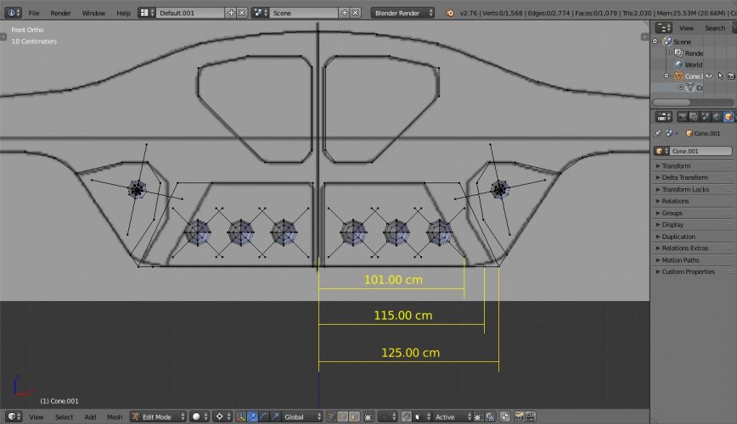Toggle Cone object renderability camera

coord(731,75)
